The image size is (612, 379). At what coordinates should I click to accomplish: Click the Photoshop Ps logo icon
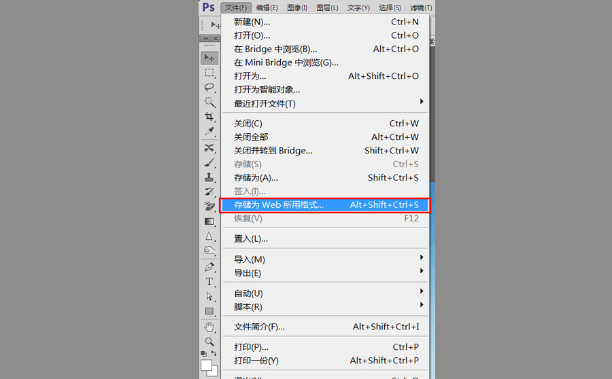click(209, 7)
